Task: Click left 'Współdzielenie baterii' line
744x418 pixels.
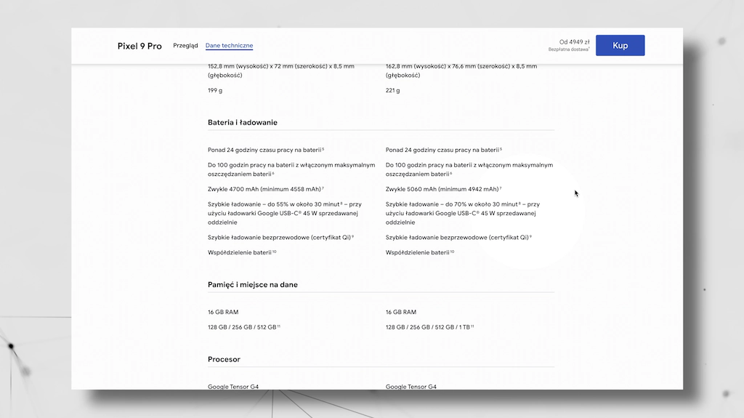Action: 242,252
